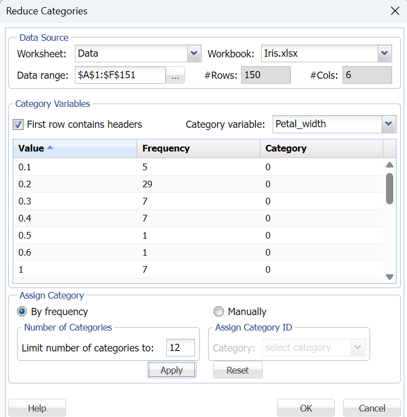Confirm with the OK button
Screen dimensions: 407x417
pyautogui.click(x=306, y=408)
